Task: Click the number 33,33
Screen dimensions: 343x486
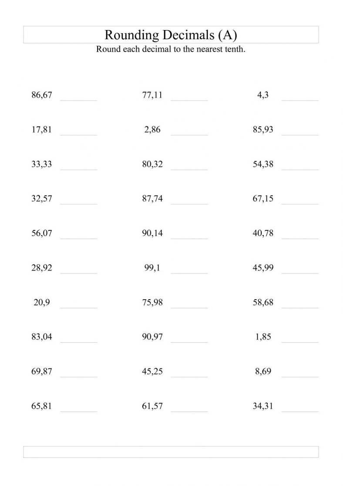Action: 41,164
